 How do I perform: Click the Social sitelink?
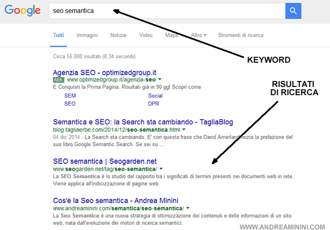click(x=155, y=95)
